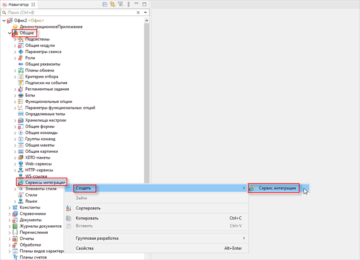Open the search options dropdown arrow
Screen dimensions: 360x260
point(145,12)
